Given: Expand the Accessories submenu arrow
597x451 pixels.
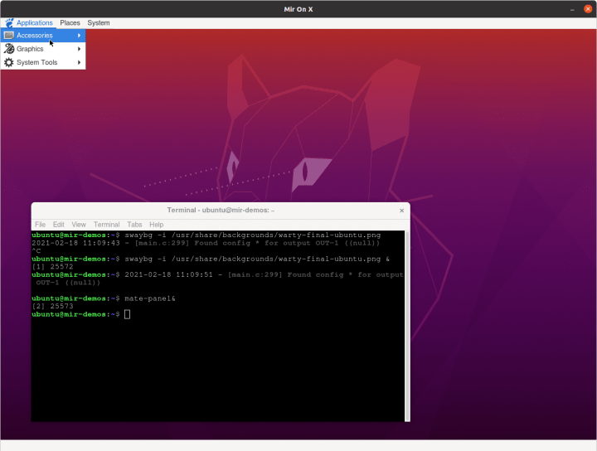Looking at the screenshot, I should point(80,36).
